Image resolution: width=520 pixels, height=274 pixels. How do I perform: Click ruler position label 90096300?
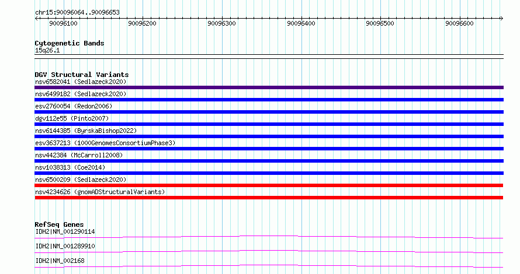click(221, 23)
